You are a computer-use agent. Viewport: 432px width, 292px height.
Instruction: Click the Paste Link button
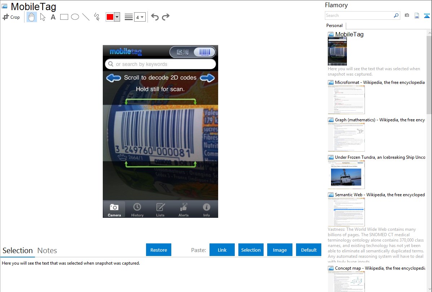pyautogui.click(x=222, y=250)
